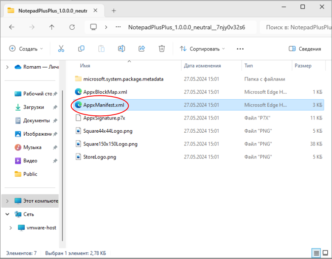This screenshot has height=259, width=332.
Task: Sort by the Тип column header
Action: pyautogui.click(x=249, y=66)
